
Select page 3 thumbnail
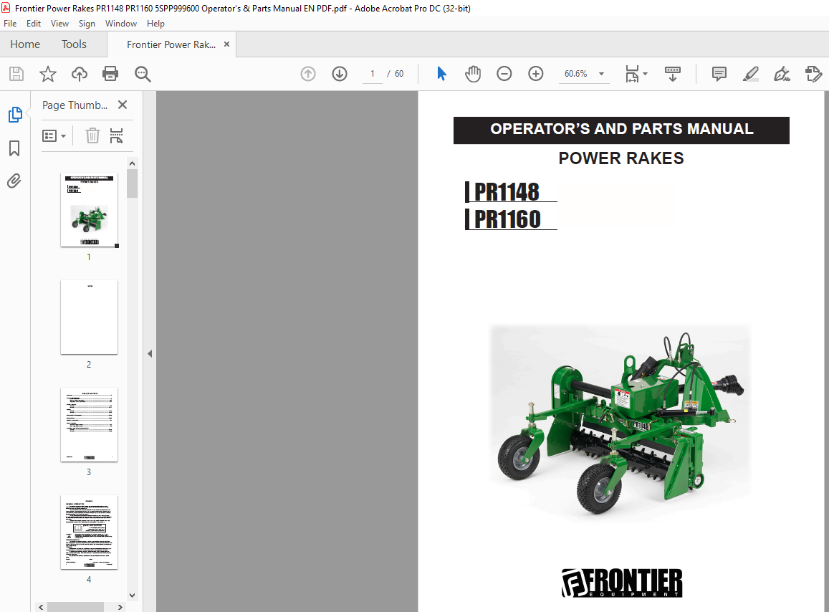[x=89, y=425]
